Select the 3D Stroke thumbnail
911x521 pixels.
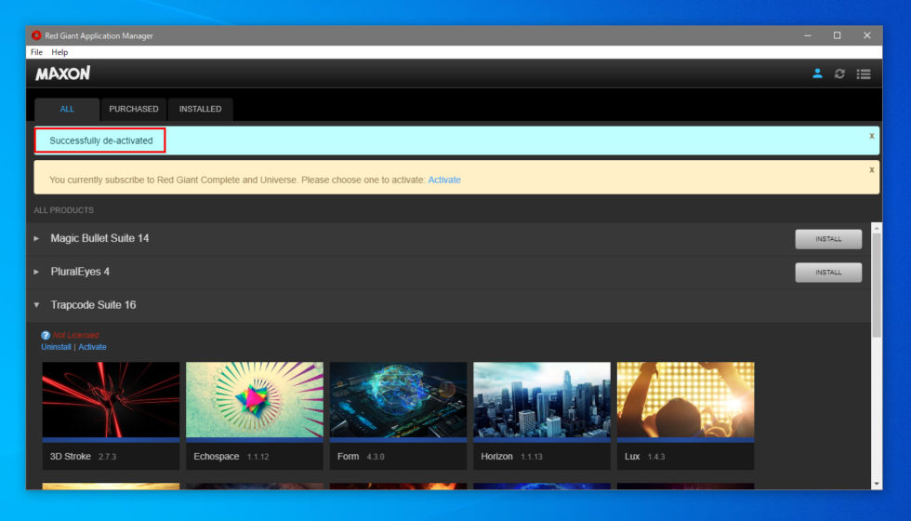tap(111, 399)
